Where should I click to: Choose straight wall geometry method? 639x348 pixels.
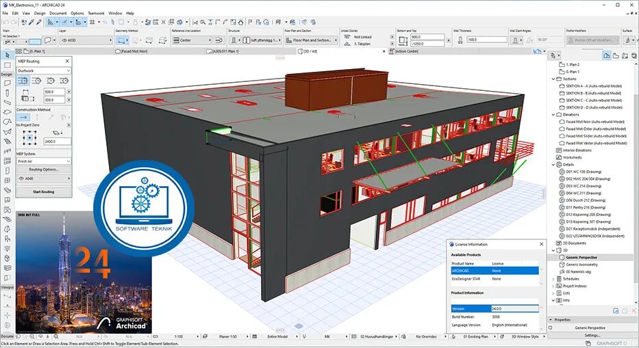pos(121,40)
